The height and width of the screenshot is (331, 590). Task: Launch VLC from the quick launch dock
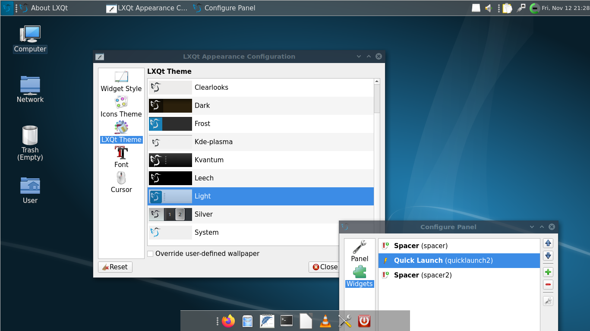point(325,321)
